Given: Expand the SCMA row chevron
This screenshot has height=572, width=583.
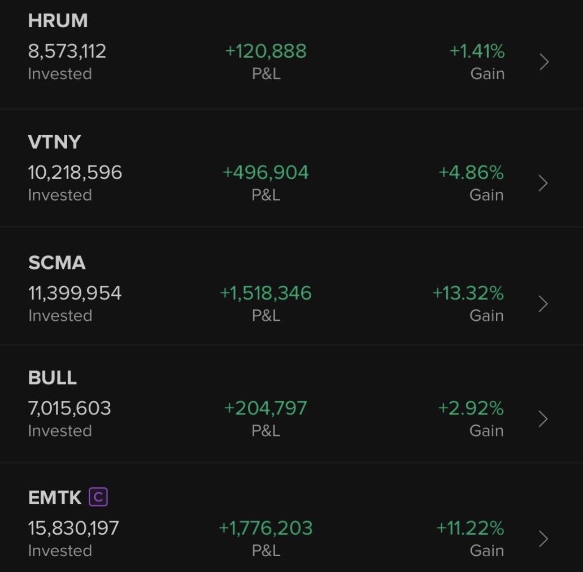Looking at the screenshot, I should click(x=543, y=304).
